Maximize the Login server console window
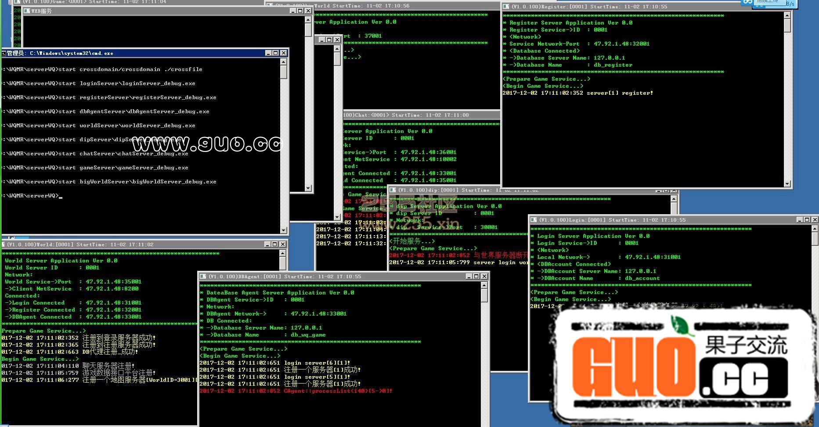819x427 pixels. click(807, 220)
